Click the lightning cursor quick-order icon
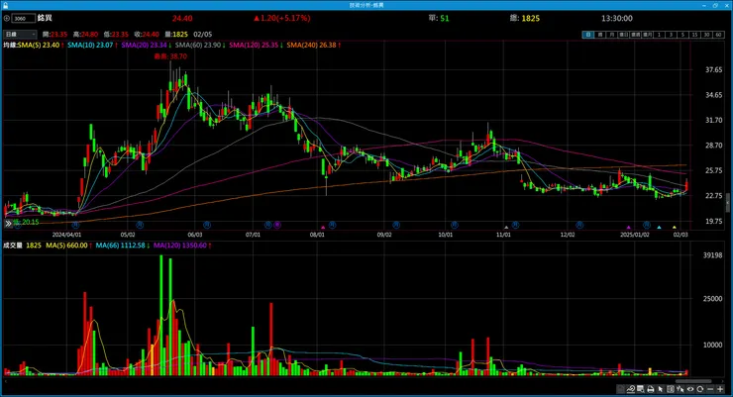This screenshot has width=733, height=397. [x=681, y=389]
